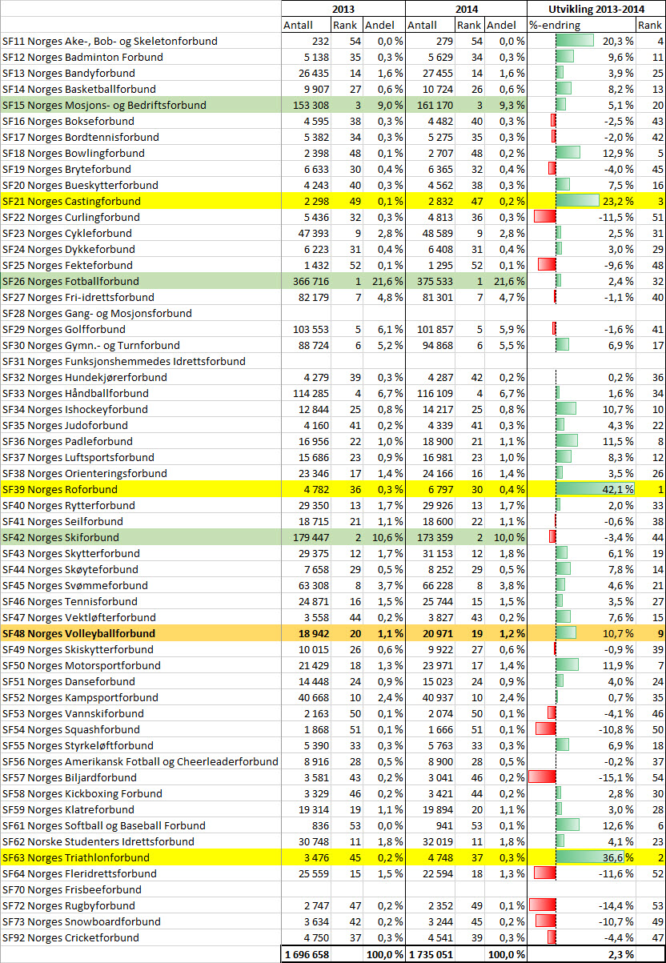This screenshot has width=666, height=963.
Task: Select the red -15,1 % bar for Biljardforbund
Action: [x=543, y=777]
